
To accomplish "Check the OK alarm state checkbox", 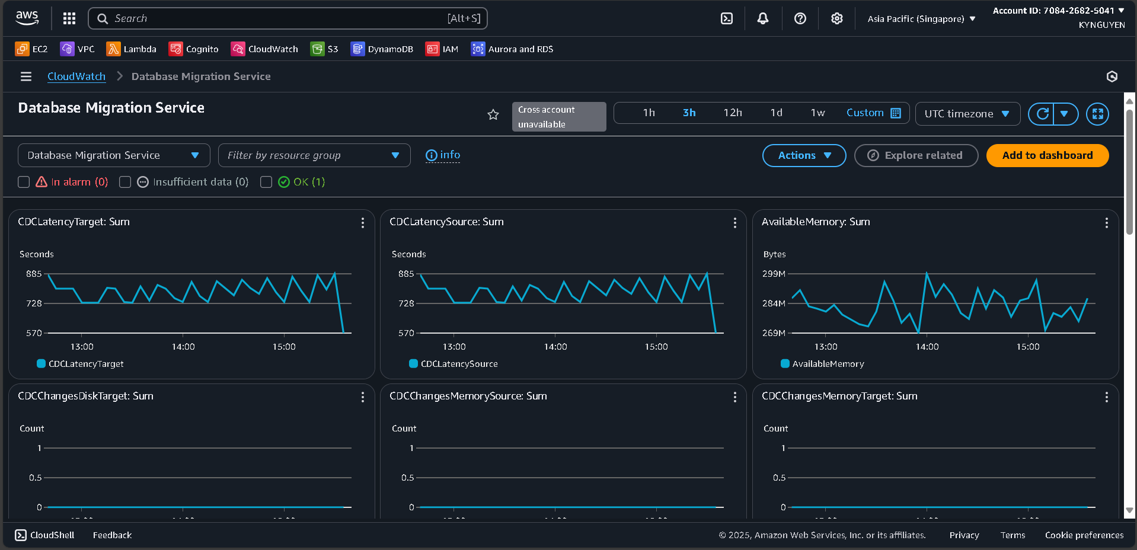I will point(266,182).
